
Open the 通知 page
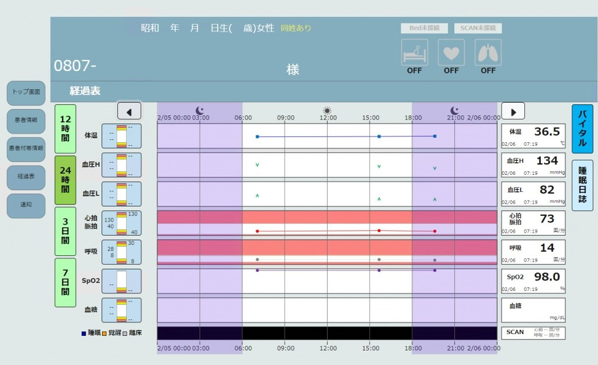26,205
